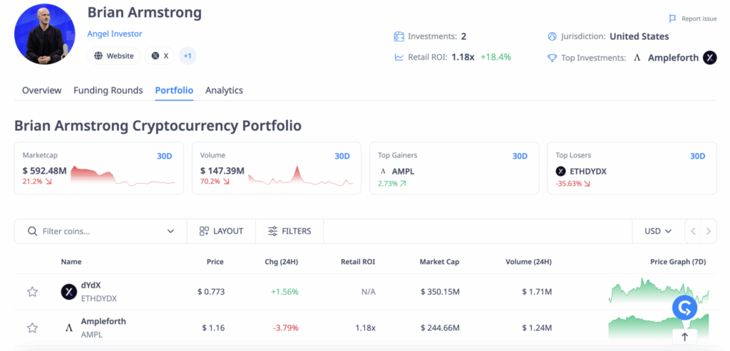
Task: Change Top Losers 30D period
Action: 697,156
